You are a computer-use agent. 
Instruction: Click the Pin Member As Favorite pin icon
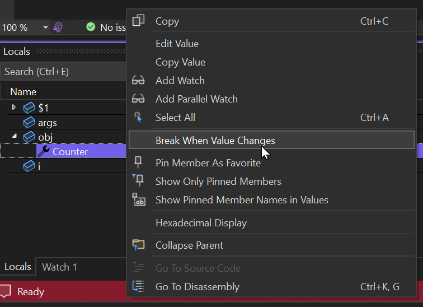coord(138,162)
